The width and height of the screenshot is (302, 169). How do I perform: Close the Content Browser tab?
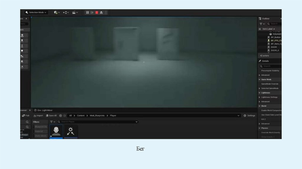coord(30,110)
